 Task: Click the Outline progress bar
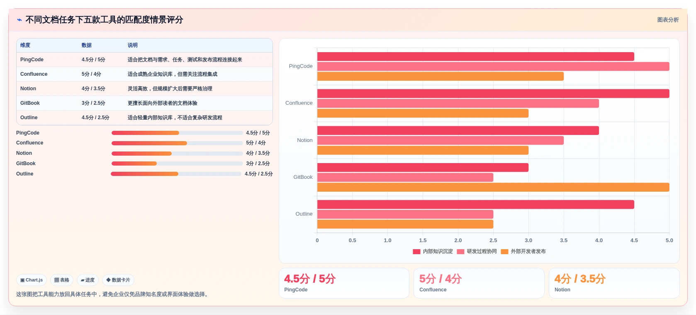(176, 174)
